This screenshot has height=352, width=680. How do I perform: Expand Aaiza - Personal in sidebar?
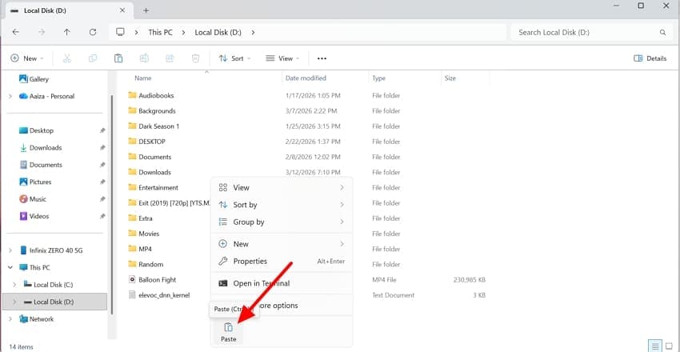(x=10, y=96)
